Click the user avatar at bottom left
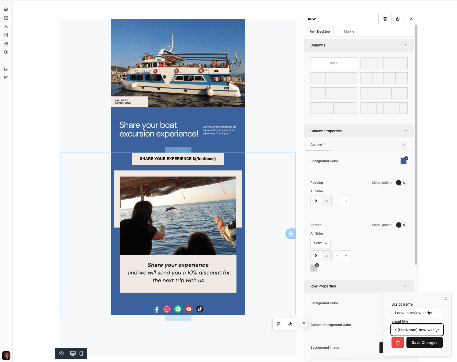Screen dimensions: 457x362 [x=6, y=356]
